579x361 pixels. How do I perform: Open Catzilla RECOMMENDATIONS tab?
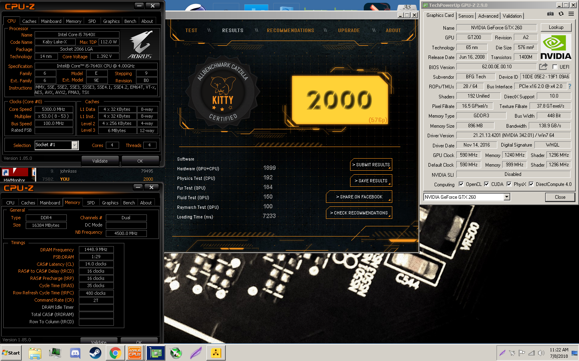pos(290,31)
